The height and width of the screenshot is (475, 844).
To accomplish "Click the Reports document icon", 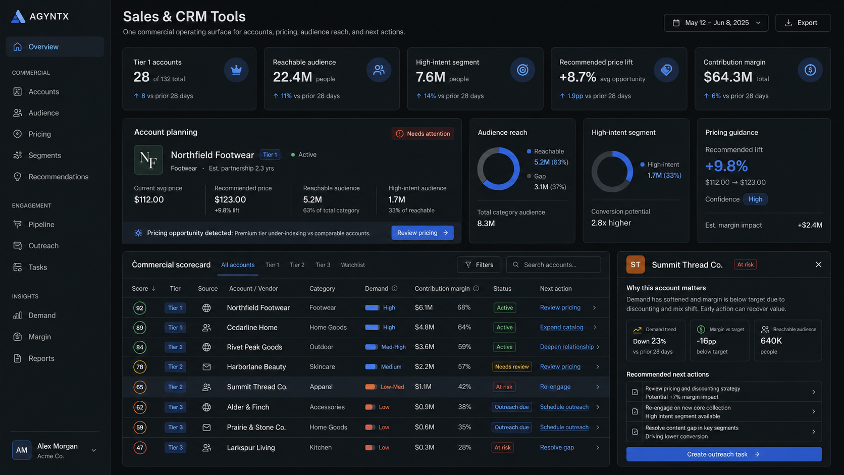I will click(x=18, y=358).
